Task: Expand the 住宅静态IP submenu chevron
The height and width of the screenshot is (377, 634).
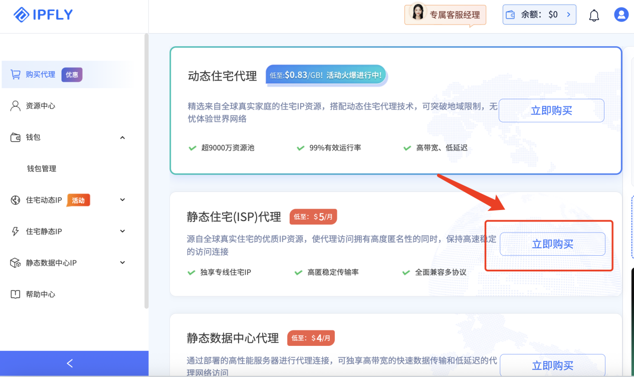Action: [122, 231]
